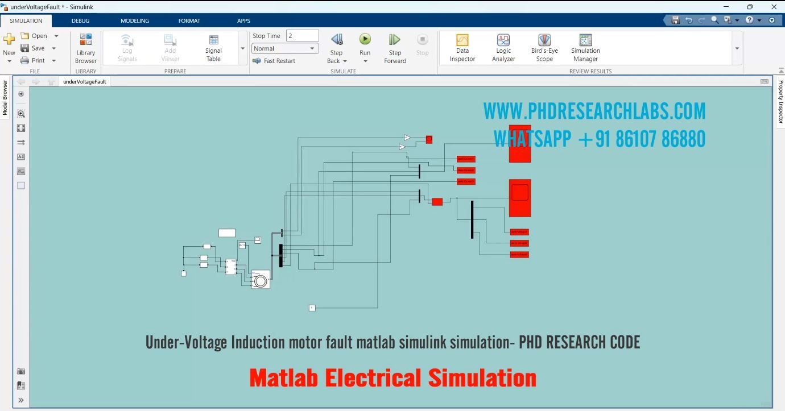
Task: Click the Log Signals button
Action: [x=127, y=48]
